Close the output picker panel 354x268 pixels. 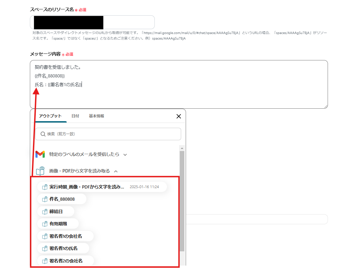pos(179,116)
